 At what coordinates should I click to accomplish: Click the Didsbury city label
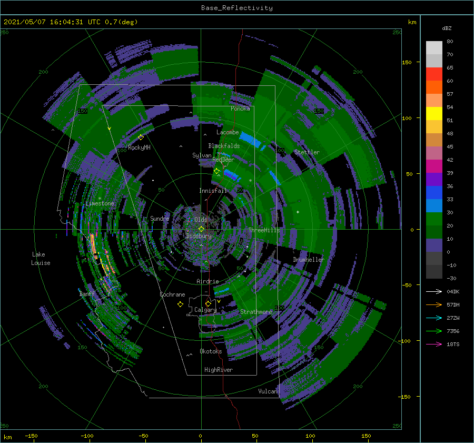199,236
